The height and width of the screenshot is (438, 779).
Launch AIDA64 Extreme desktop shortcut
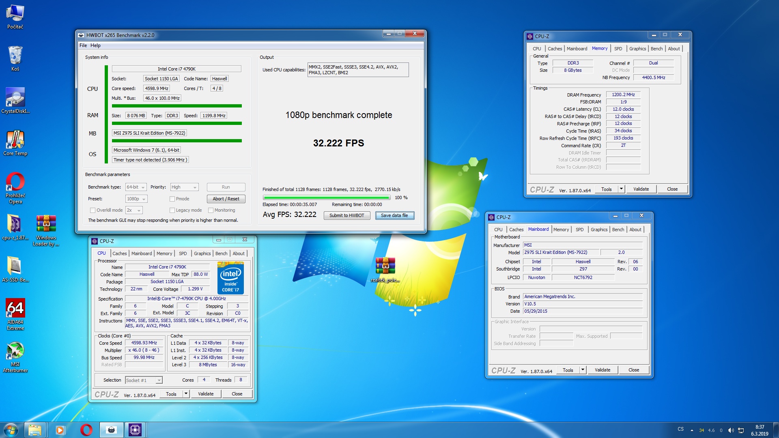pos(15,315)
